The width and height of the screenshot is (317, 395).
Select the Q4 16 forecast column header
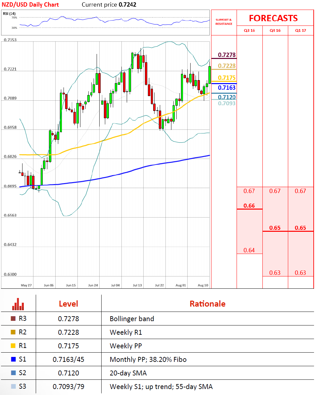coord(275,30)
